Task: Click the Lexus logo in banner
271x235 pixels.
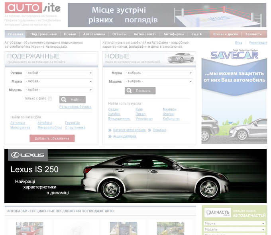Action: 28,155
